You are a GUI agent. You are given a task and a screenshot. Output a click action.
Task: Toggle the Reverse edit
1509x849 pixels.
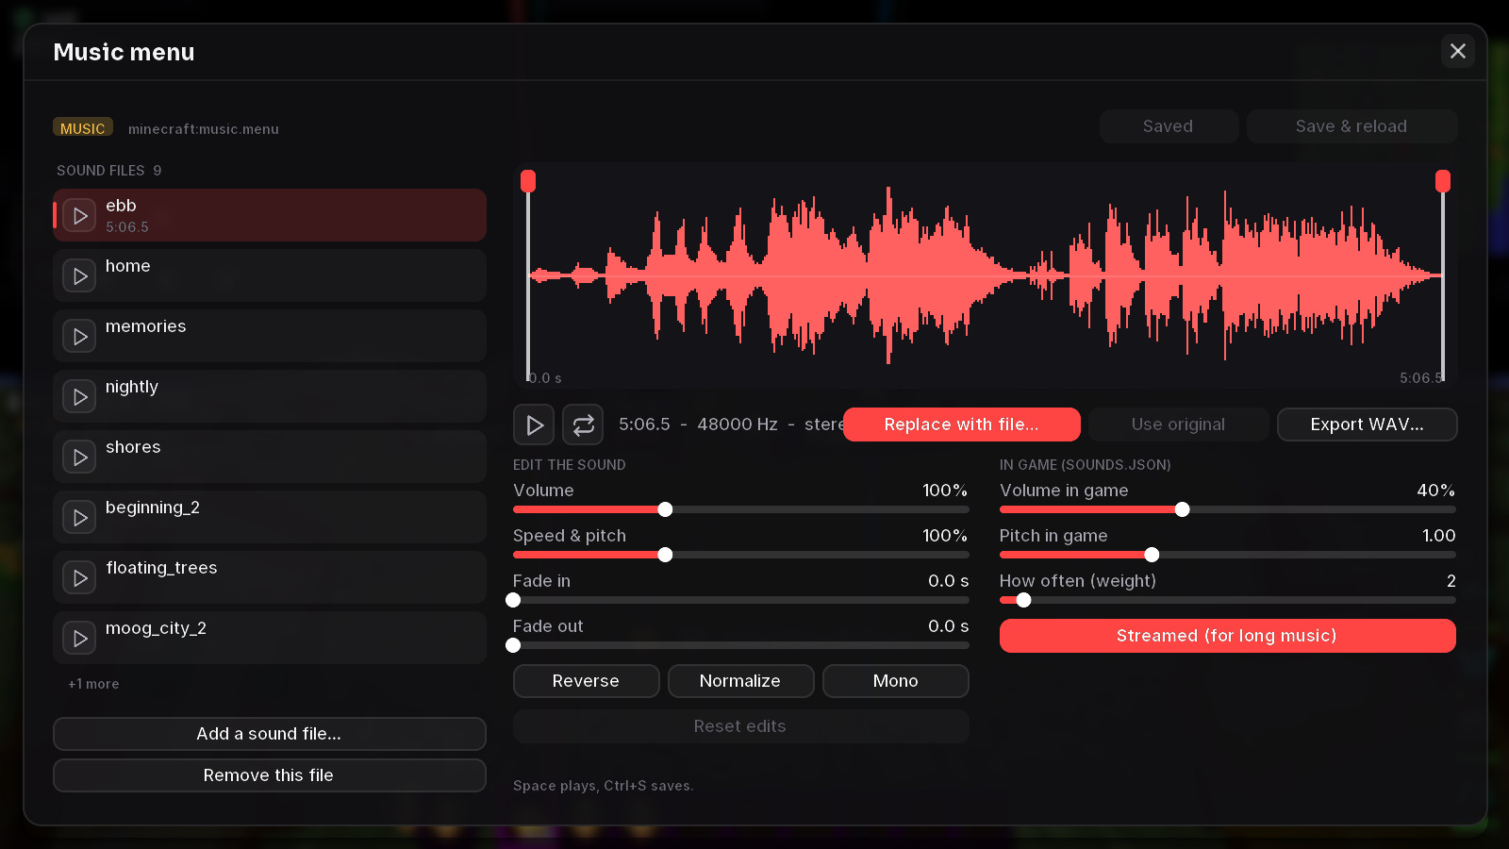coord(587,681)
